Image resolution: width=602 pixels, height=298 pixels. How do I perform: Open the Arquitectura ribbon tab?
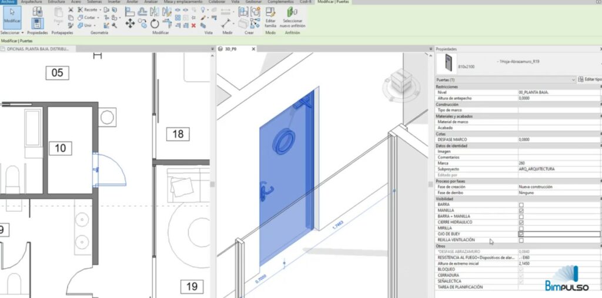tap(32, 2)
